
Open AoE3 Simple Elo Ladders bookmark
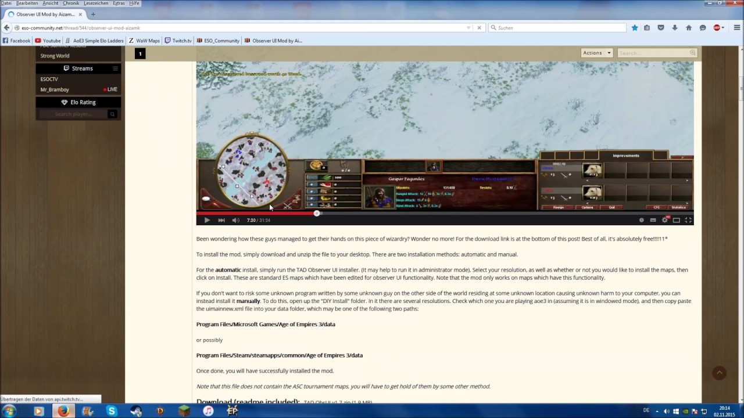(x=95, y=41)
